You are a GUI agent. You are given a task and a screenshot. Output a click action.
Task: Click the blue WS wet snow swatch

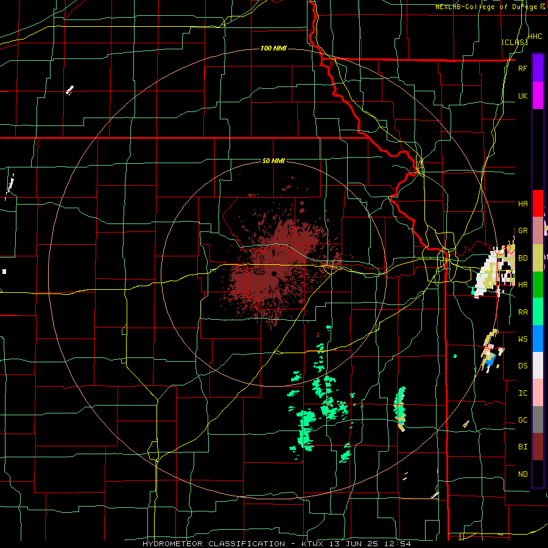click(538, 339)
